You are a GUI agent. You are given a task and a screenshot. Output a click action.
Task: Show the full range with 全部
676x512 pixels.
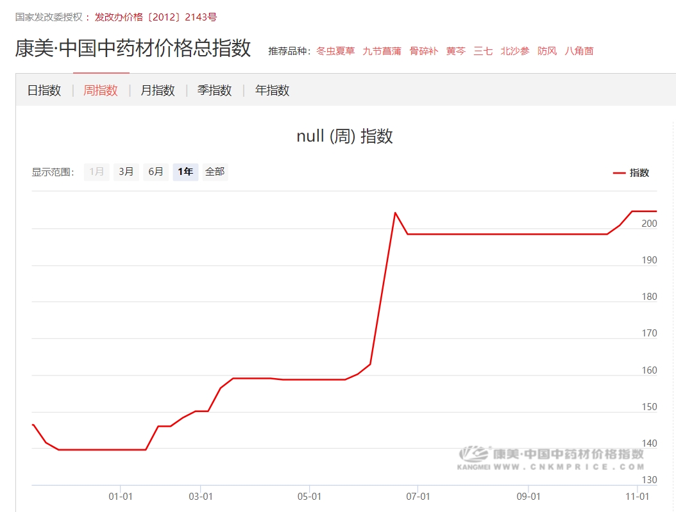click(x=215, y=172)
